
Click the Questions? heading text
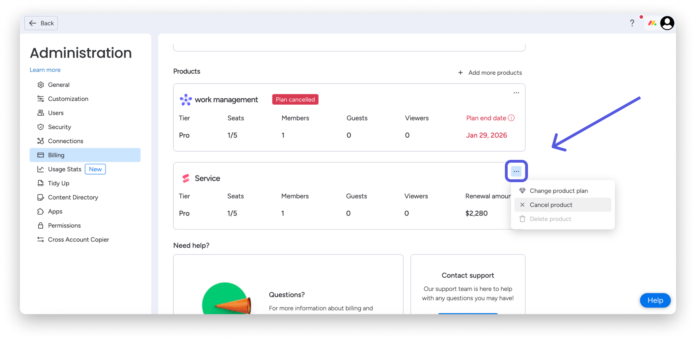click(x=287, y=295)
